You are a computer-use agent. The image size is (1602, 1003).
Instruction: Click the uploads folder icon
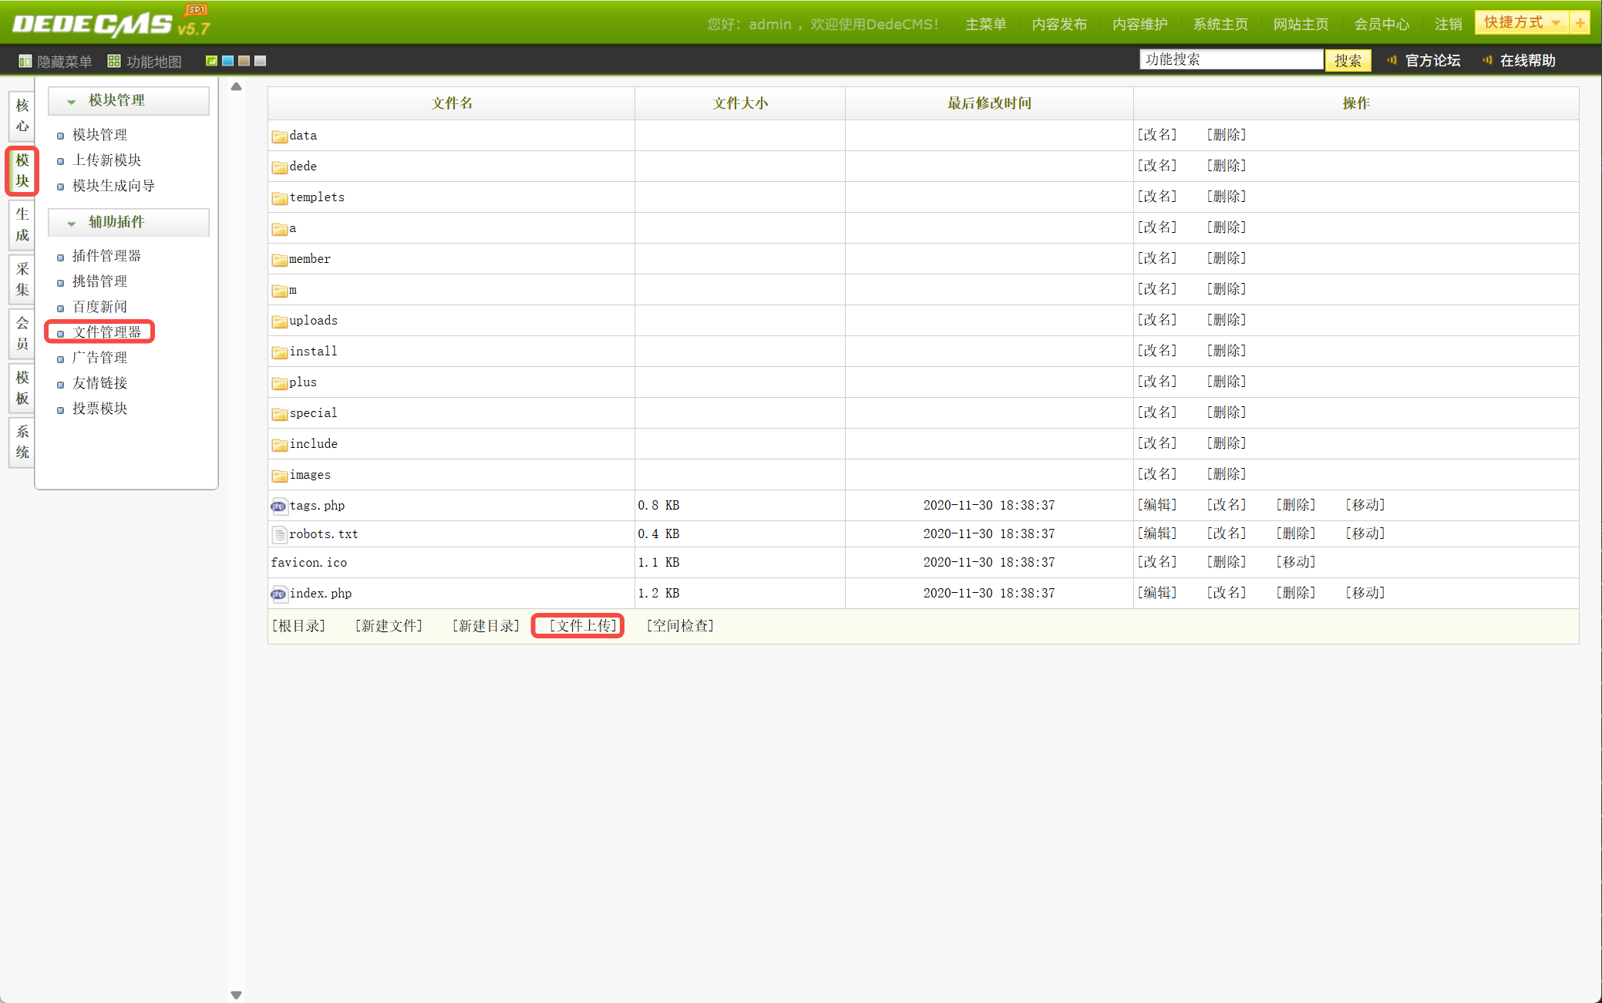coord(279,321)
